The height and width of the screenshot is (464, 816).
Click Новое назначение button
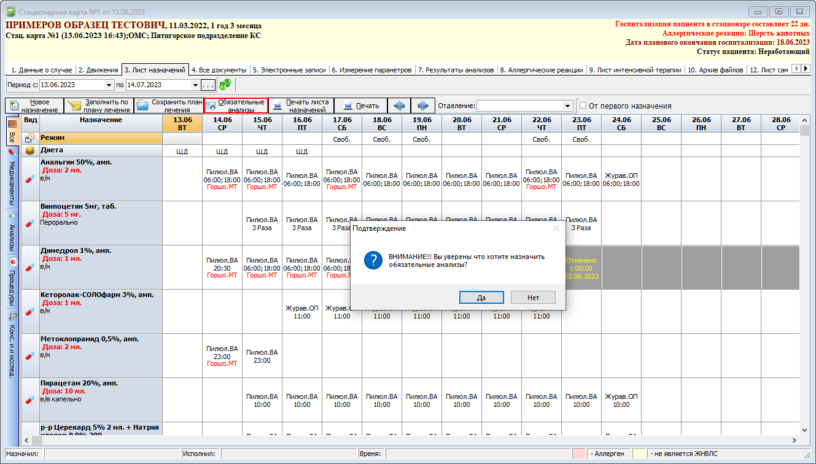tap(34, 106)
